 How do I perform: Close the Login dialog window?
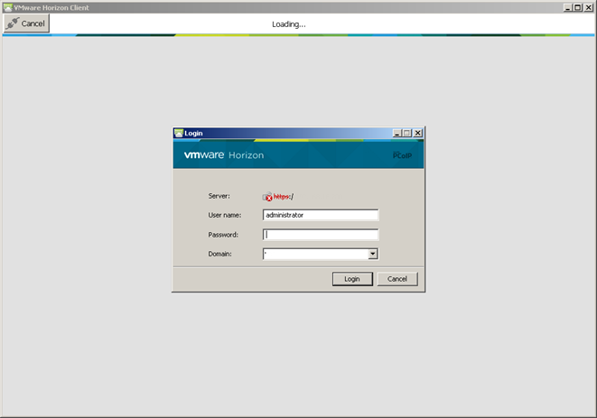point(417,134)
